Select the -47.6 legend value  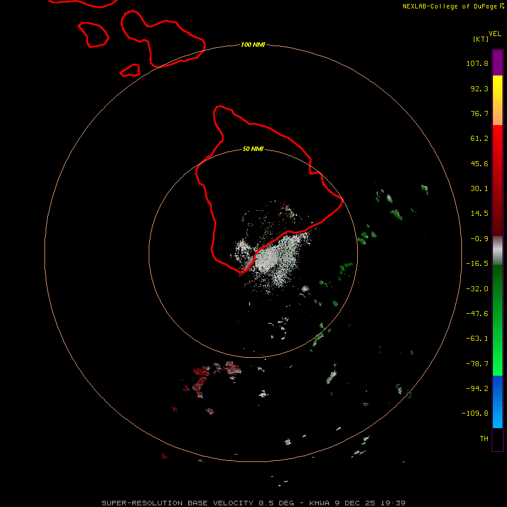(x=477, y=314)
